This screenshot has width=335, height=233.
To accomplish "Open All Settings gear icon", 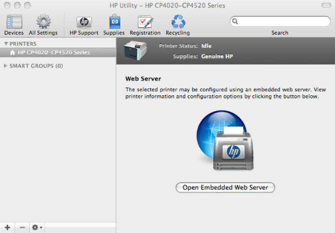I will [x=44, y=22].
